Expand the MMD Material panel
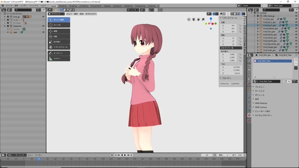This screenshot has width=299, height=168. click(261, 103)
